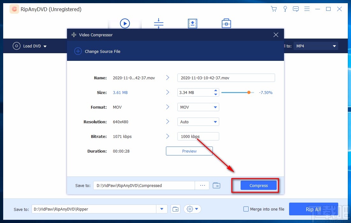This screenshot has width=351, height=223.
Task: Click the Load DVD disc icon
Action: [17, 46]
